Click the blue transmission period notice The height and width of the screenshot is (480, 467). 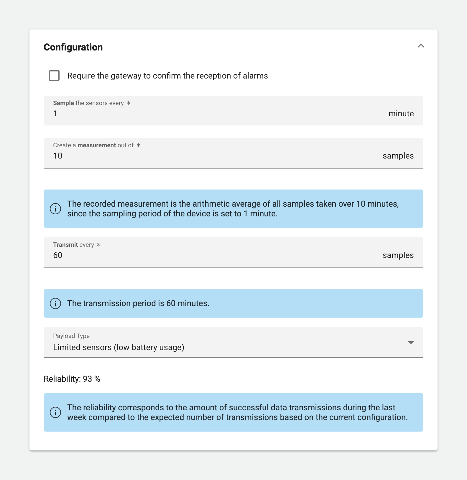coord(233,303)
